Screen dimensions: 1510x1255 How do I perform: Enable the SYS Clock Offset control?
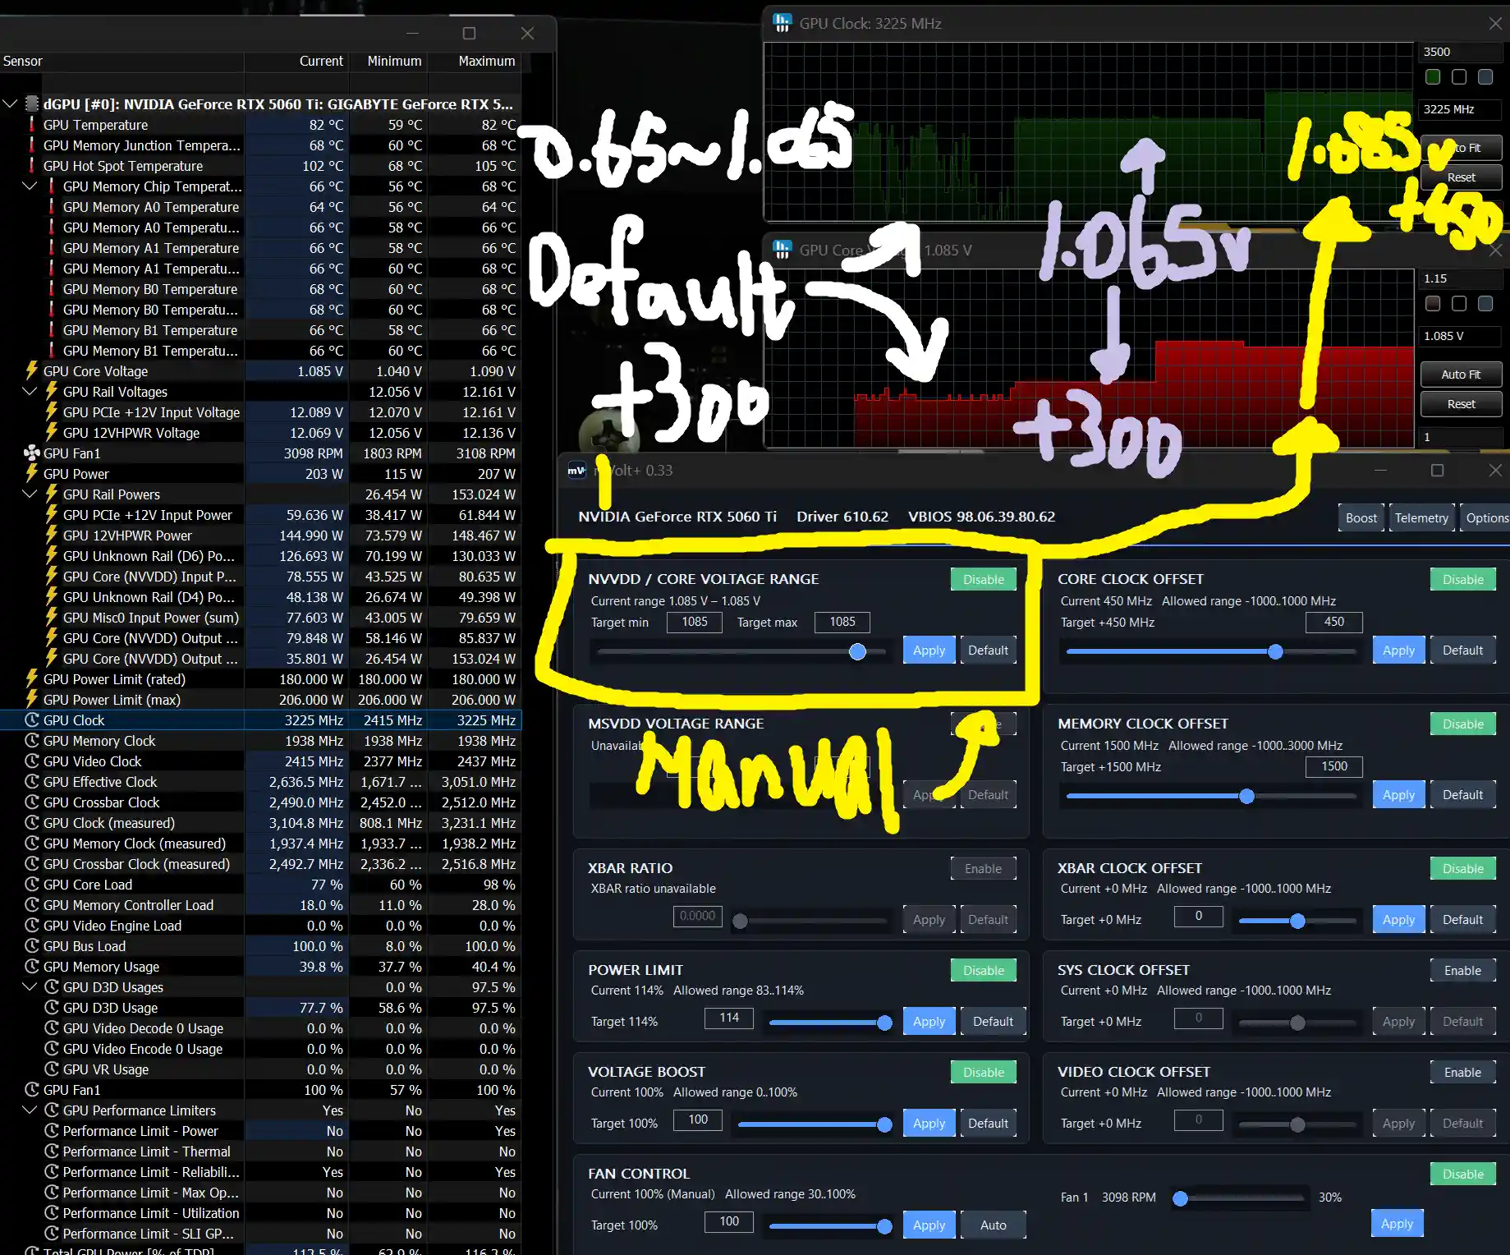click(x=1463, y=971)
